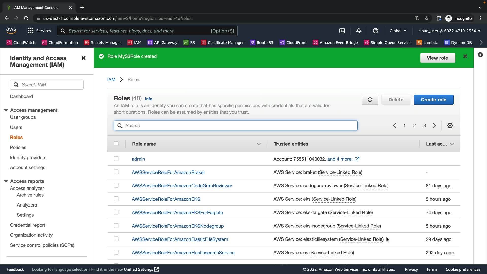
Task: Click the View role button
Action: point(437,58)
